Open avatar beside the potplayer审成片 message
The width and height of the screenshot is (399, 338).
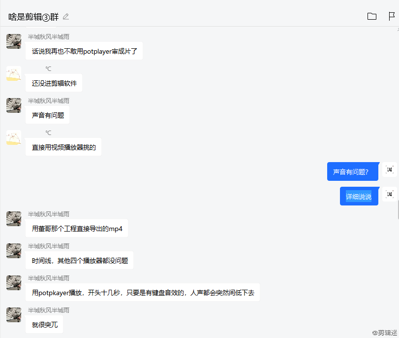14,41
